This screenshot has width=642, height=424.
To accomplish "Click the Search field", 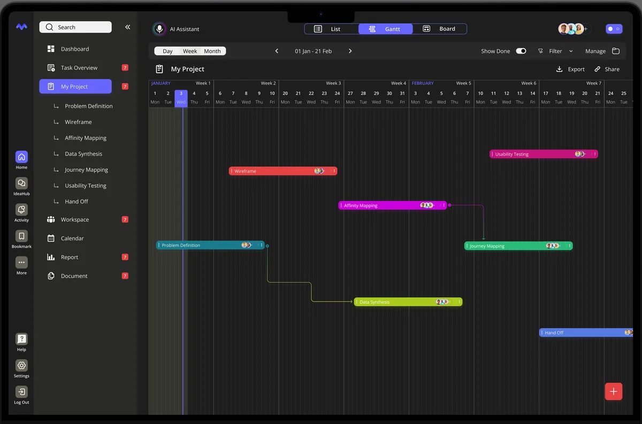I will point(75,27).
